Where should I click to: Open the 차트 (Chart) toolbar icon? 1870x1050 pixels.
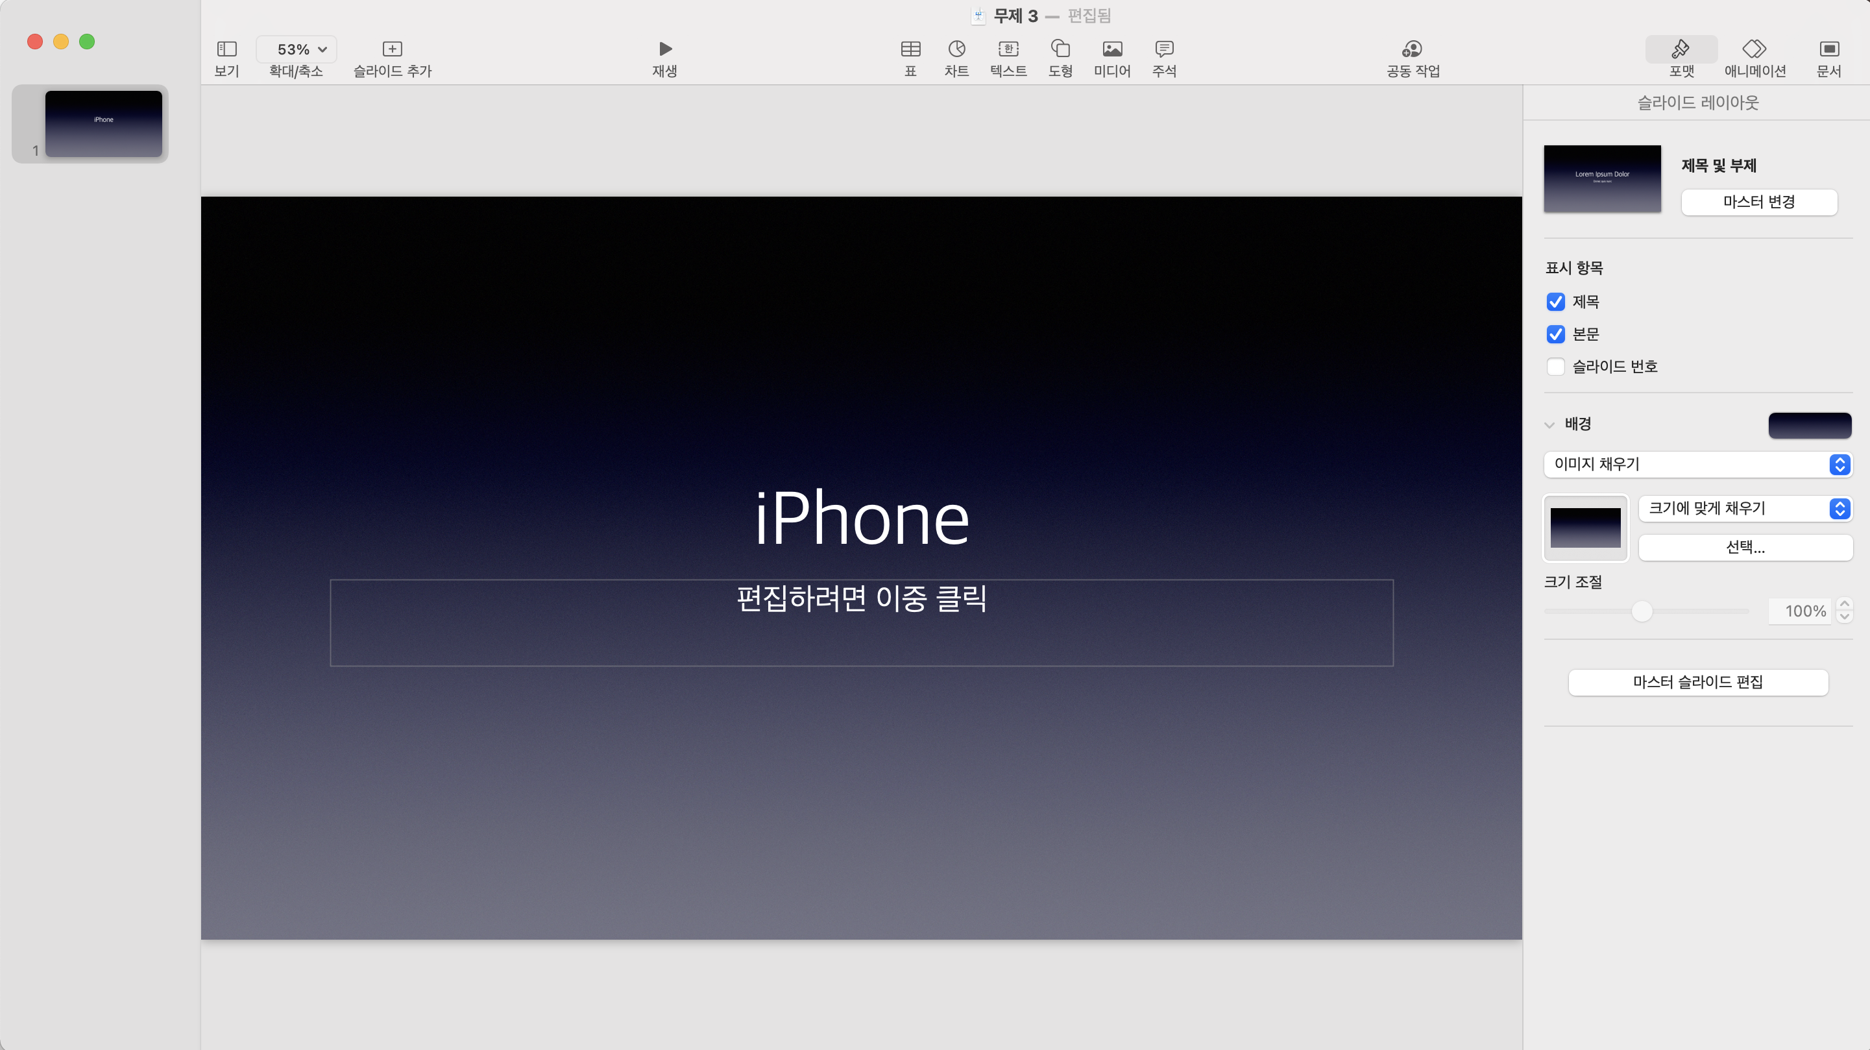coord(956,49)
